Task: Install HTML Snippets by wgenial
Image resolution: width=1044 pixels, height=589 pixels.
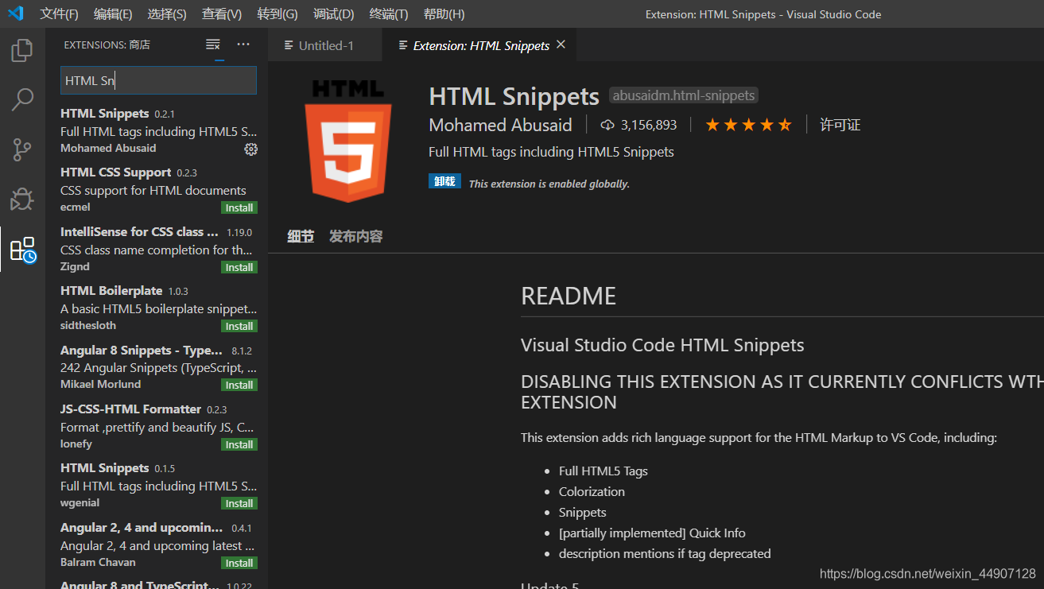Action: tap(239, 503)
